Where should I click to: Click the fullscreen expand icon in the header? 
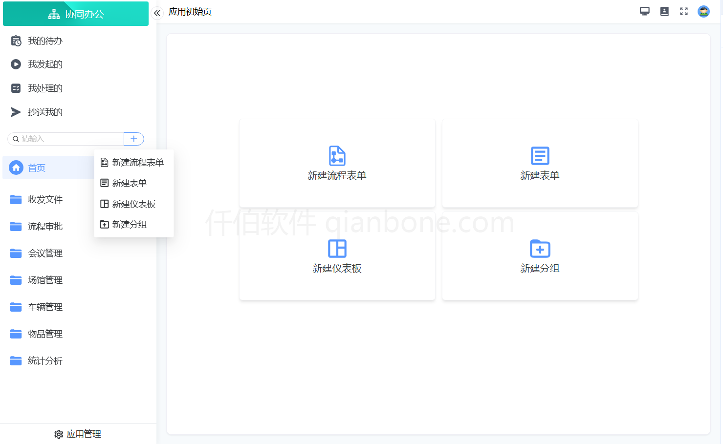click(684, 11)
